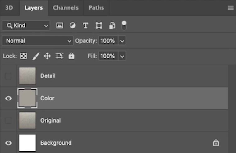Show the Original layer visibility box

(x=8, y=121)
